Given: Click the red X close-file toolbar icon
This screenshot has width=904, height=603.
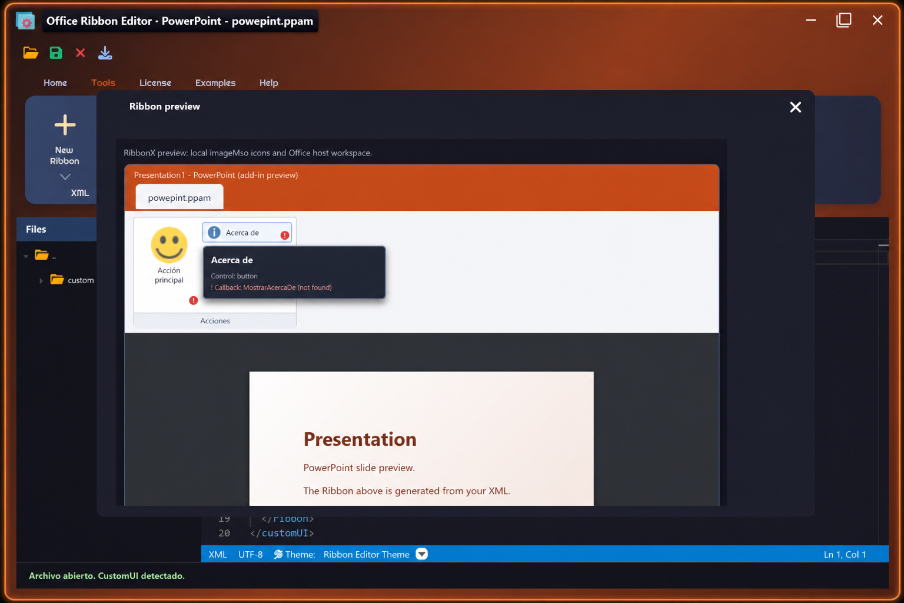Looking at the screenshot, I should (x=81, y=53).
